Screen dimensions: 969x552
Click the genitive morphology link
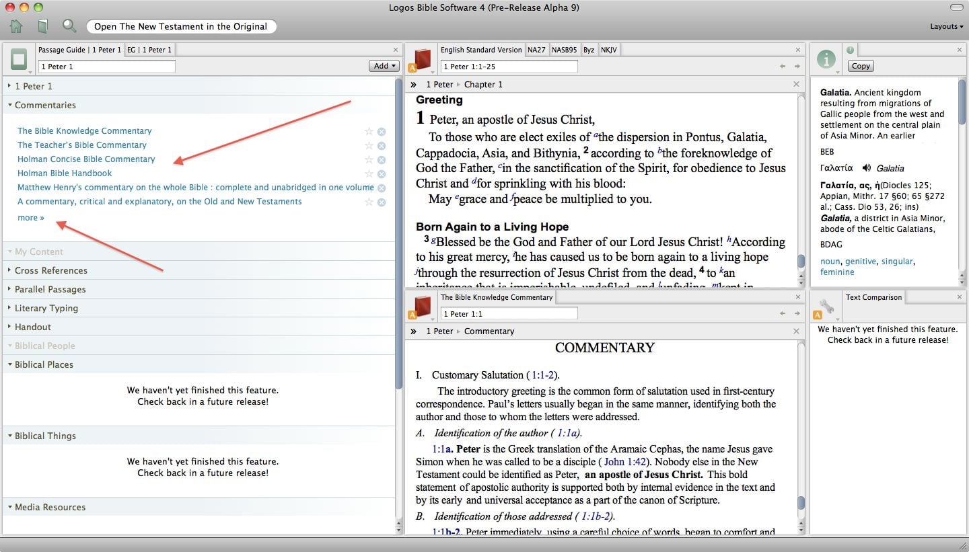click(x=861, y=262)
